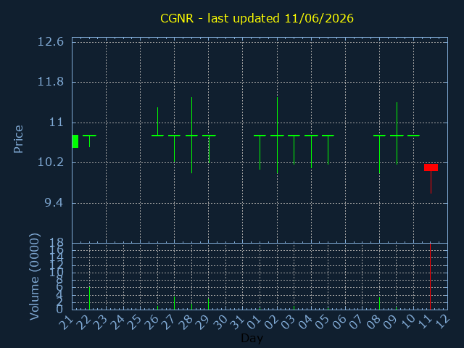Click the 10.2 price tick label
The image size is (464, 348).
click(50, 162)
